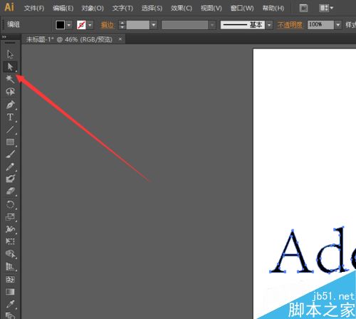Viewport: 356px width, 319px height.
Task: Expand the fill color dropdown arrow
Action: [69, 25]
